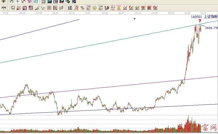The image size is (218, 134).
Task: Click the 3406.790 price label
Action: [211, 28]
